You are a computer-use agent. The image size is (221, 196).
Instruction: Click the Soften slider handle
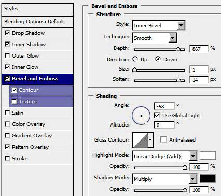(179, 80)
